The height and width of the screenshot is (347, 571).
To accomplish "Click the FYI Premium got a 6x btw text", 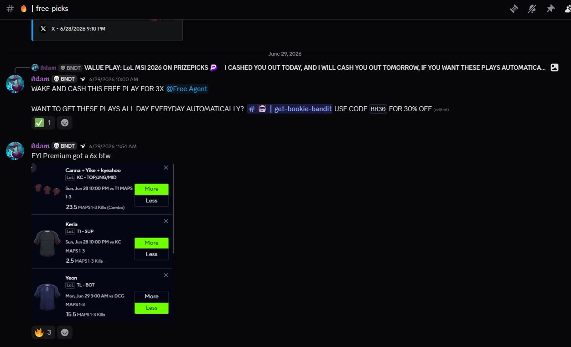I will coord(71,156).
